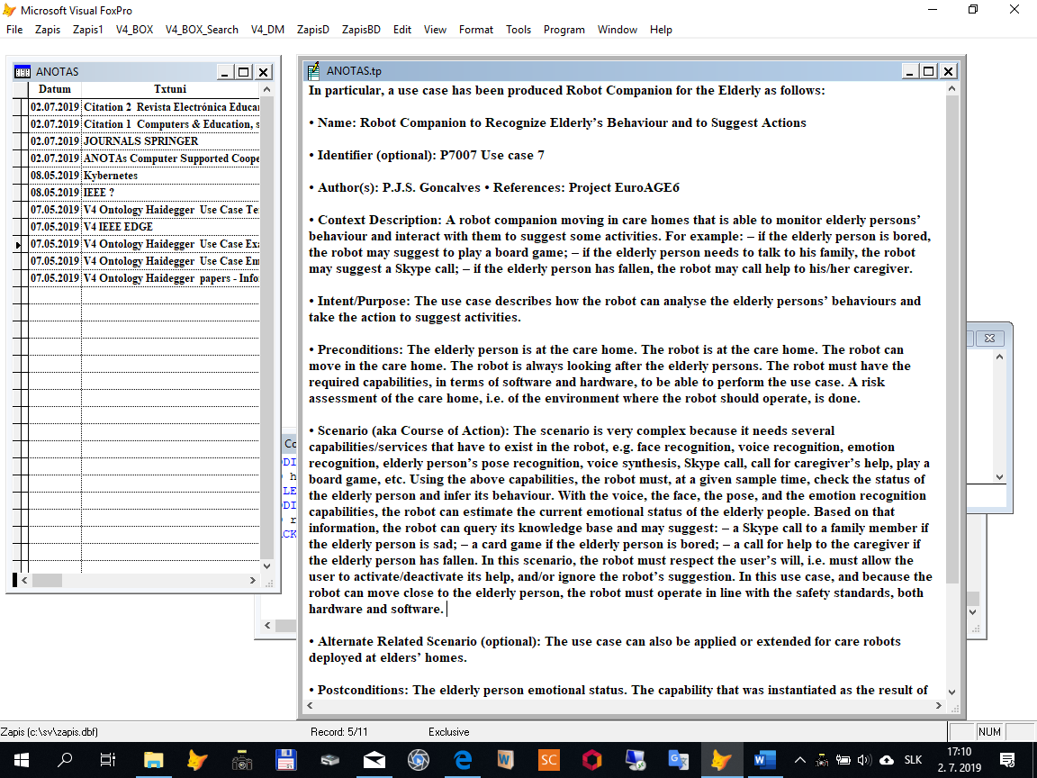Open the Mail app on the taskbar
The image size is (1037, 778).
374,760
